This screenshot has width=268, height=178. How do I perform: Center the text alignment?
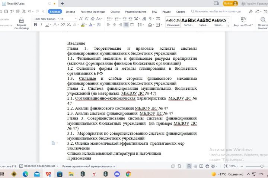click(x=115, y=25)
